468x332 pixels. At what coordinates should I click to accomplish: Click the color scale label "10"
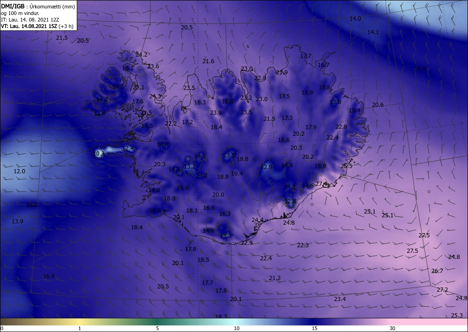[236, 328]
